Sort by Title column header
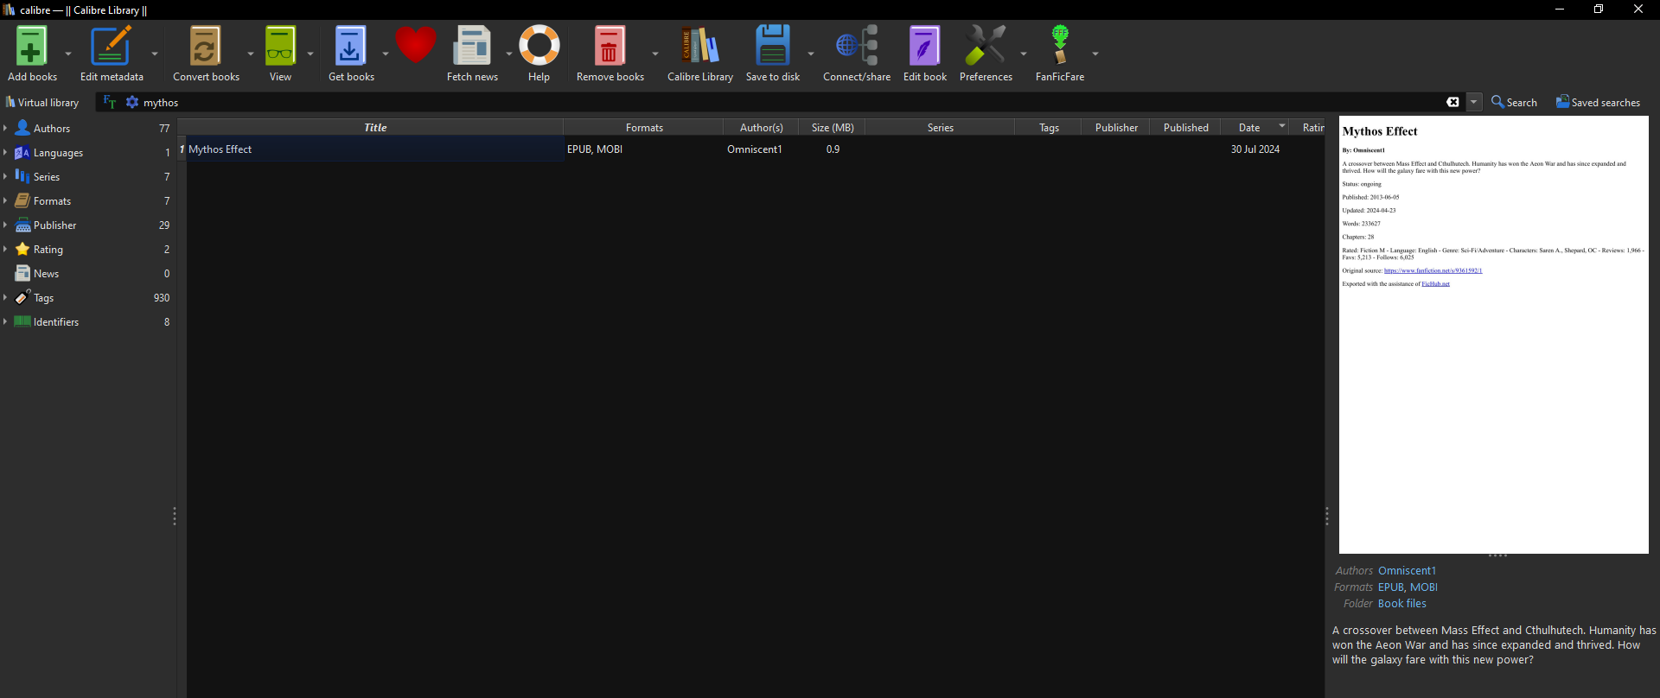This screenshot has height=698, width=1660. (x=375, y=127)
